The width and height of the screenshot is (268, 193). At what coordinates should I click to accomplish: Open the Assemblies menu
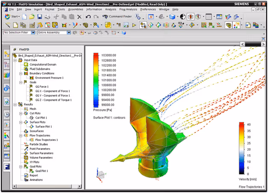(x=76, y=9)
